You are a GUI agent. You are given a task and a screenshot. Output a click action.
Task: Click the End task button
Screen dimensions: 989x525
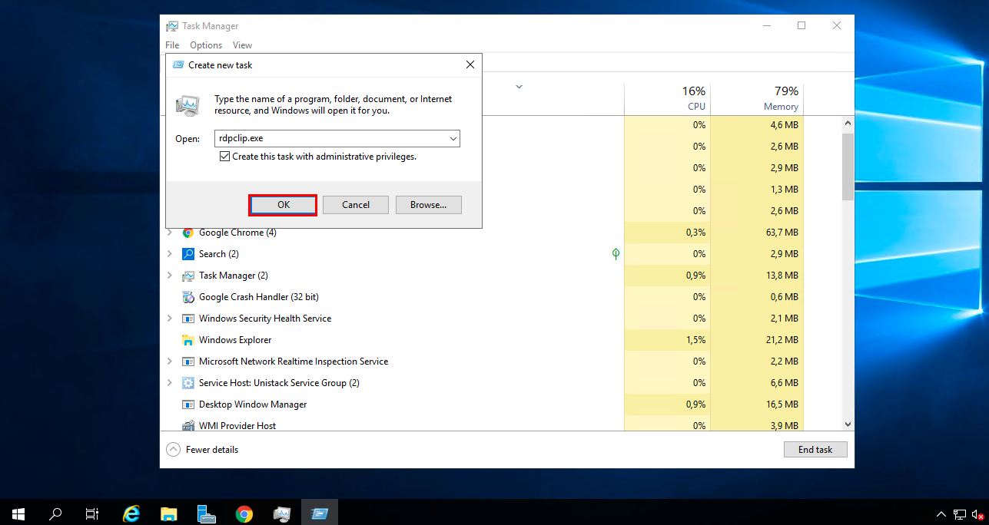coord(815,450)
